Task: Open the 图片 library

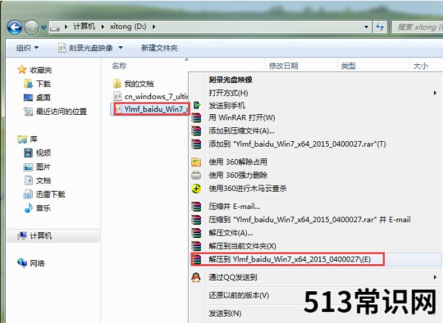Action: click(x=37, y=167)
